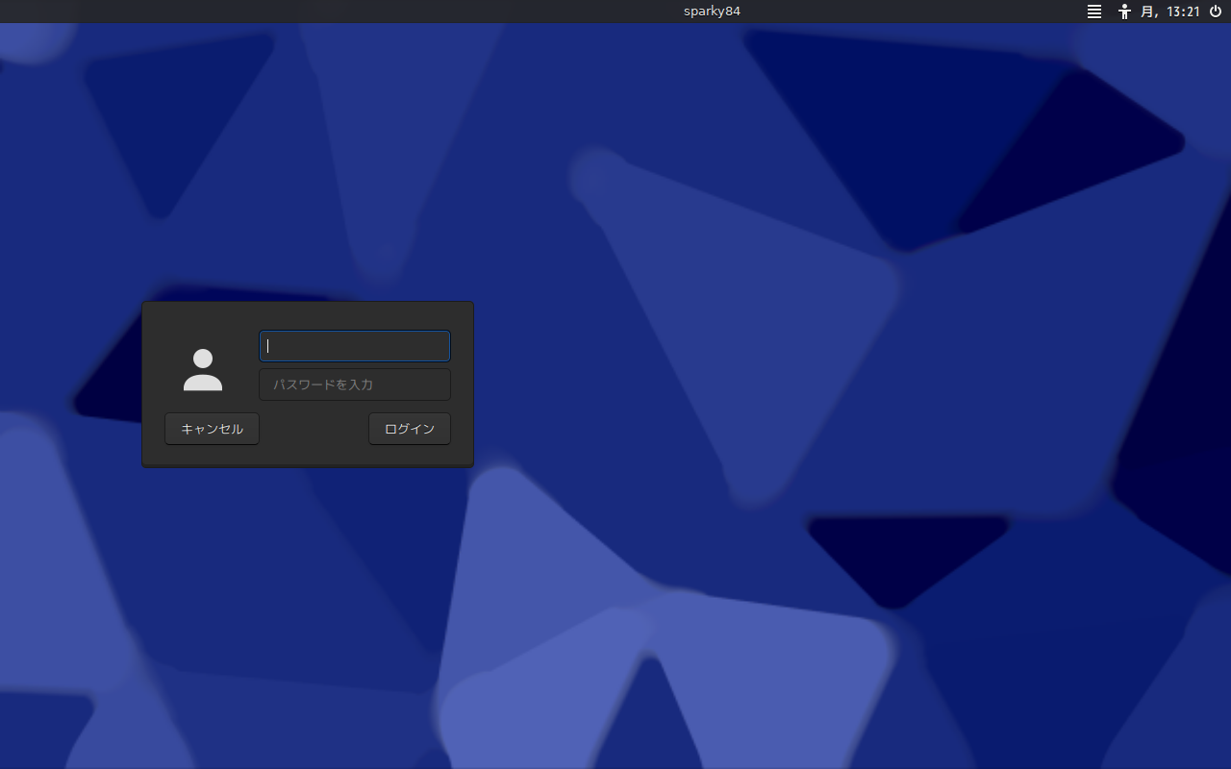
Task: Click the accessibility person icon
Action: click(1124, 12)
